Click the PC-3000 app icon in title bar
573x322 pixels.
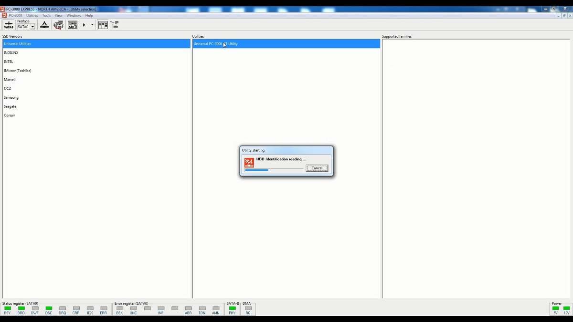pyautogui.click(x=2, y=9)
